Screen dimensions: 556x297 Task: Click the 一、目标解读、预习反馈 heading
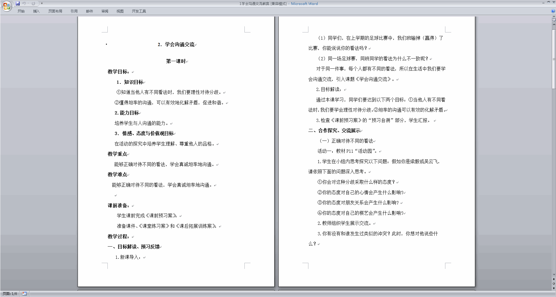pyautogui.click(x=133, y=247)
